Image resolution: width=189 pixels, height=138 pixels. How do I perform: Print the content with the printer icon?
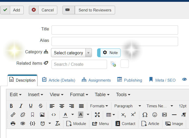click(x=13, y=123)
